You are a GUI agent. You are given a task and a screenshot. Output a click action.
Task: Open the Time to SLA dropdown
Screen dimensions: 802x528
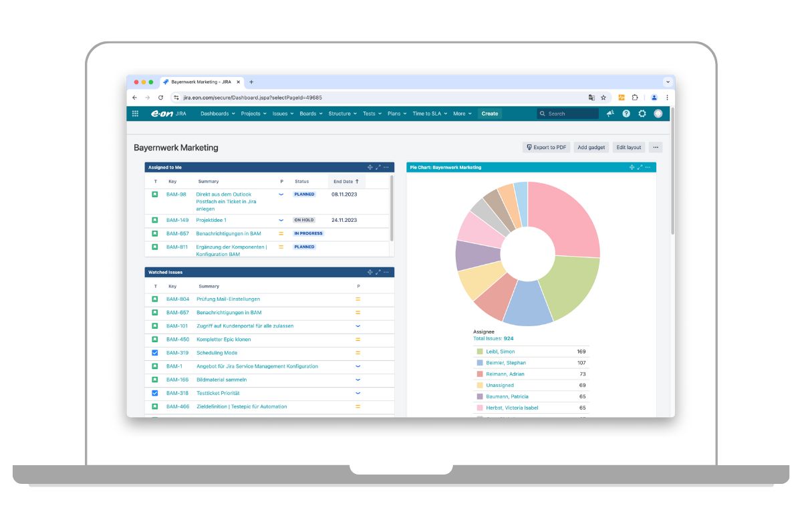click(430, 114)
